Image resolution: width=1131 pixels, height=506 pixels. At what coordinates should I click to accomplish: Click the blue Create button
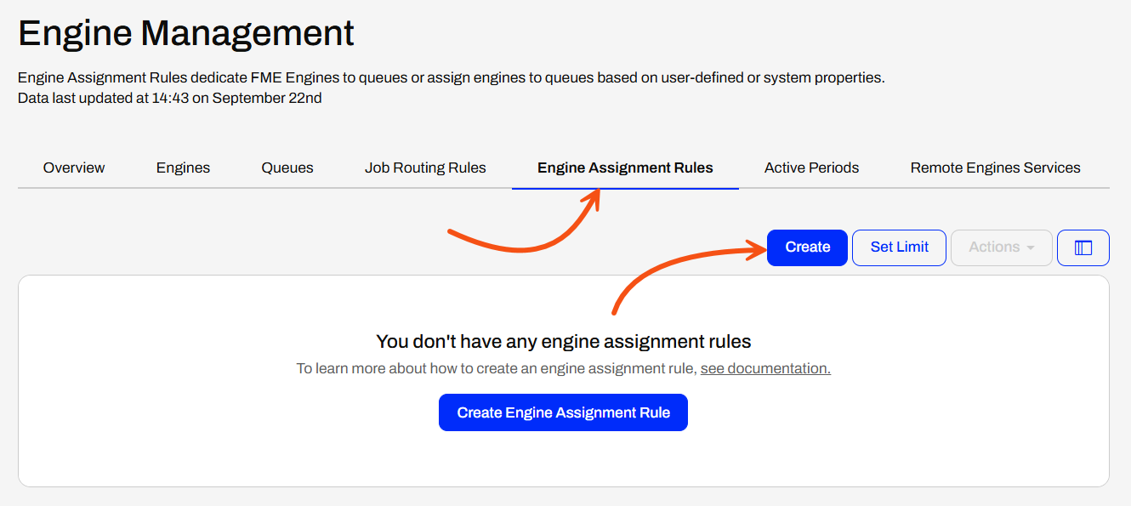click(807, 247)
